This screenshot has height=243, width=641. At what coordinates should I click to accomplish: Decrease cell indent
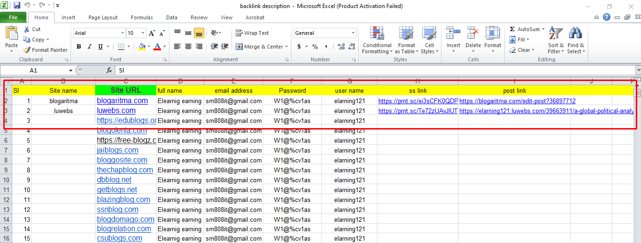215,47
